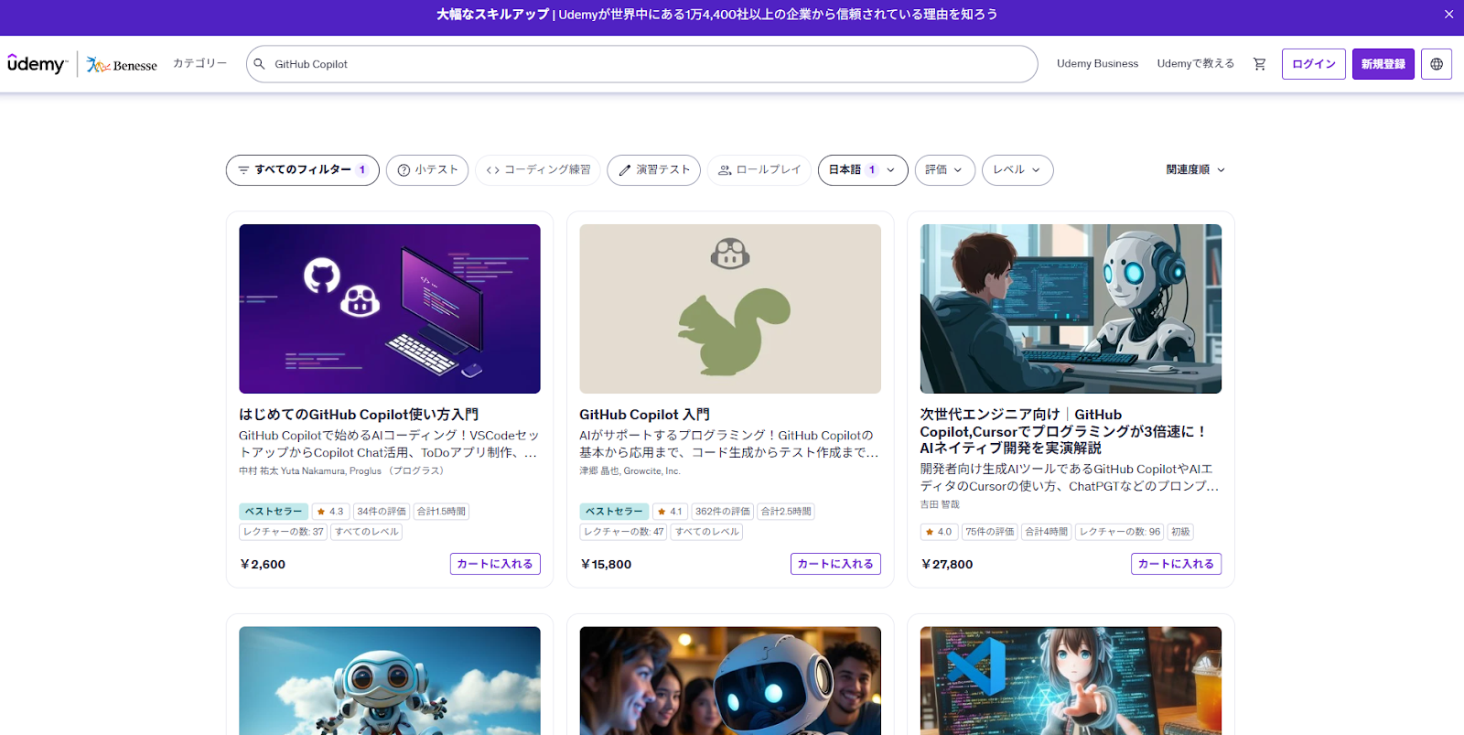This screenshot has height=735, width=1464.
Task: Click the 4.0 star rating badge
Action: pos(939,532)
